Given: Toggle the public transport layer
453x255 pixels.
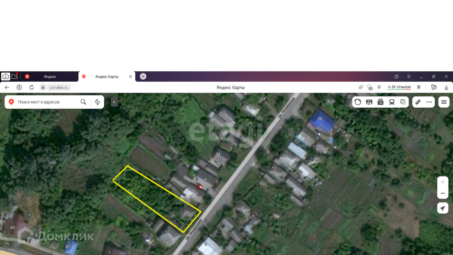Looking at the screenshot, I should tap(392, 102).
